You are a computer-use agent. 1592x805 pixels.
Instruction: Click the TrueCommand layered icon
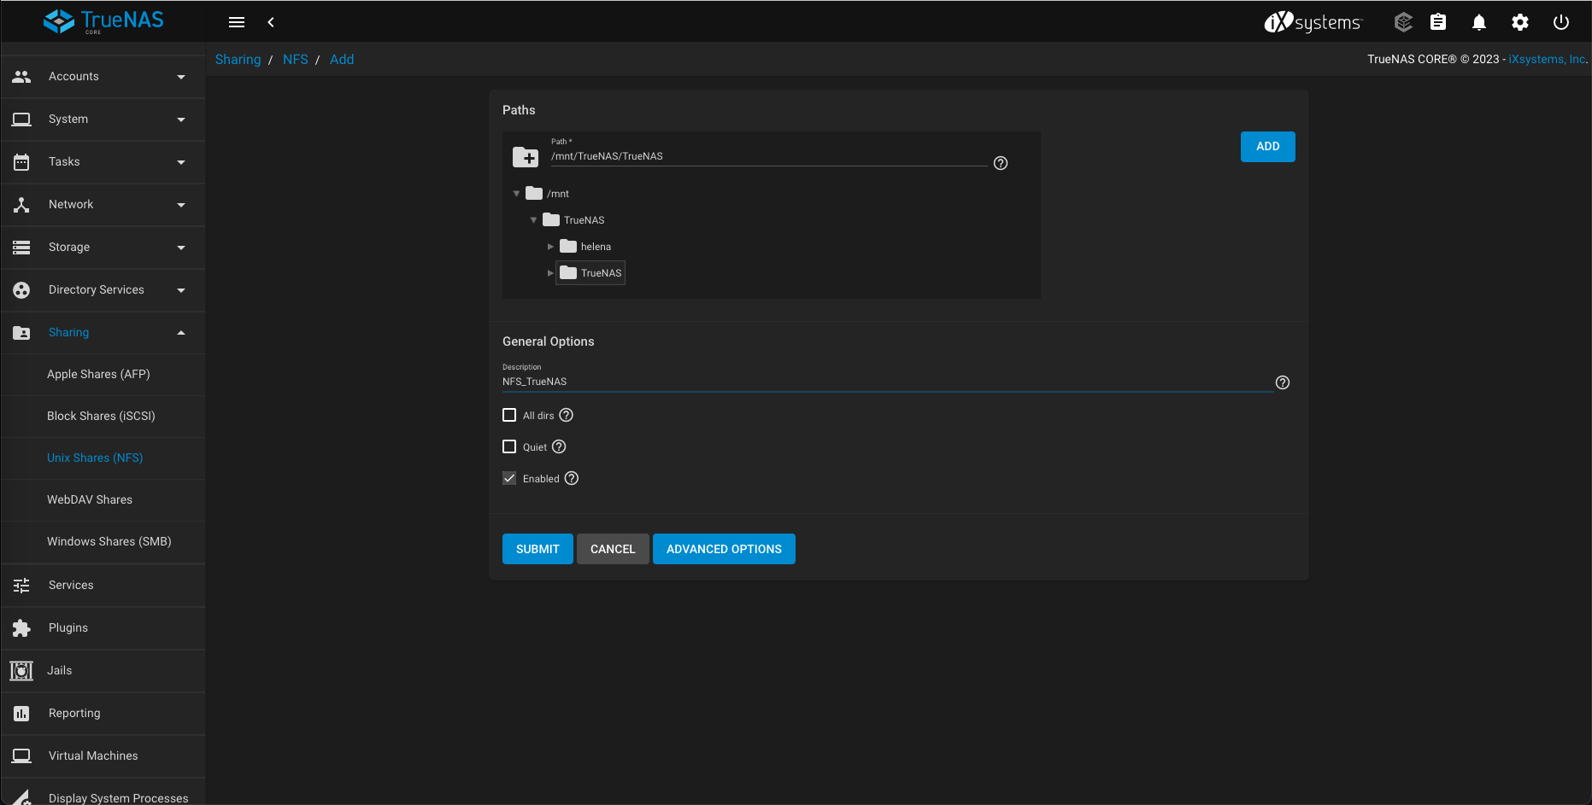1403,22
